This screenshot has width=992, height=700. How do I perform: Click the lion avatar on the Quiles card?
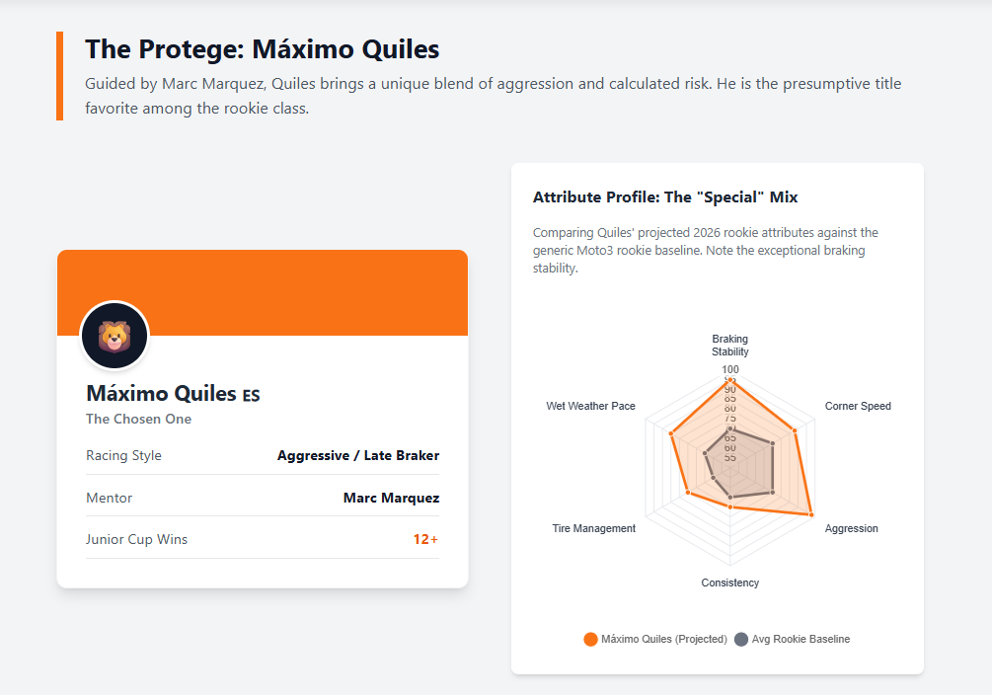pyautogui.click(x=114, y=337)
